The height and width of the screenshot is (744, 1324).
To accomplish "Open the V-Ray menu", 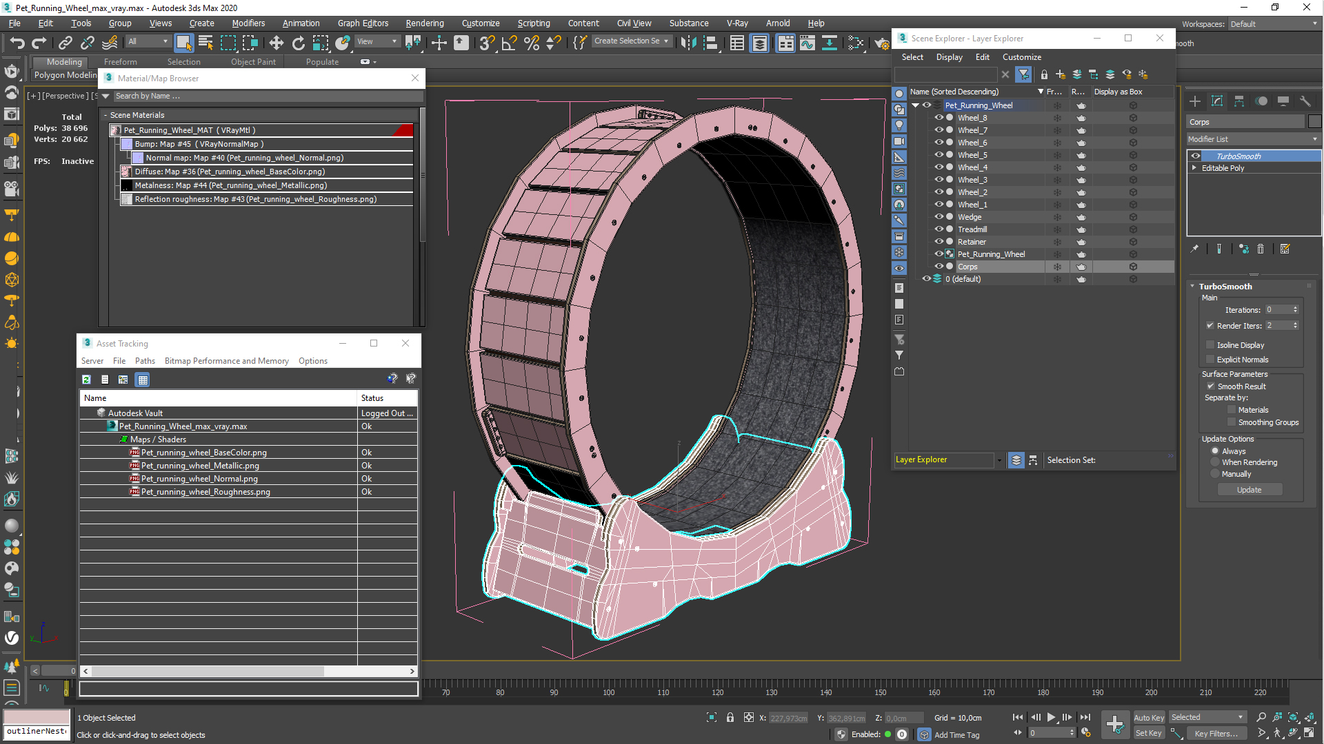I will tap(737, 23).
